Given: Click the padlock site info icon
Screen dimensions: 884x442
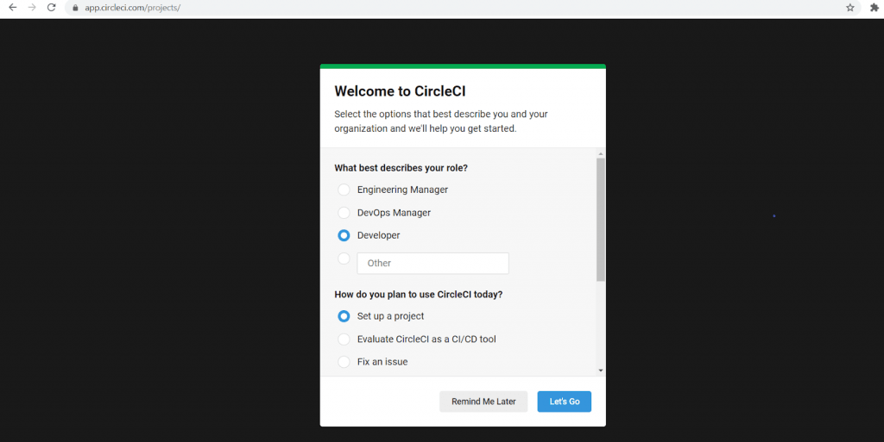Looking at the screenshot, I should tap(75, 8).
